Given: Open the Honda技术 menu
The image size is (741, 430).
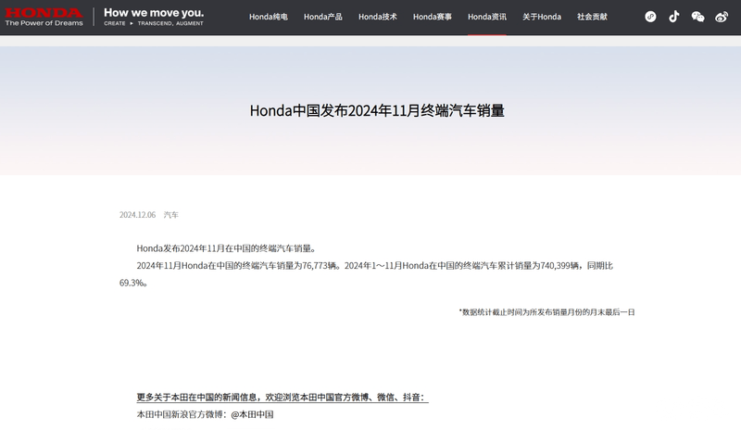Looking at the screenshot, I should [x=378, y=17].
